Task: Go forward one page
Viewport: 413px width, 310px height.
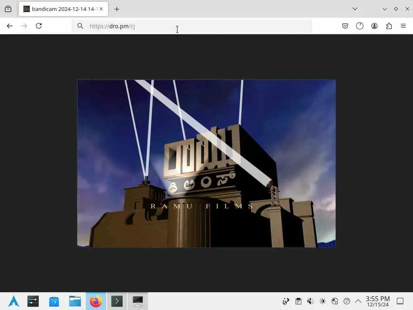Action: [x=24, y=26]
